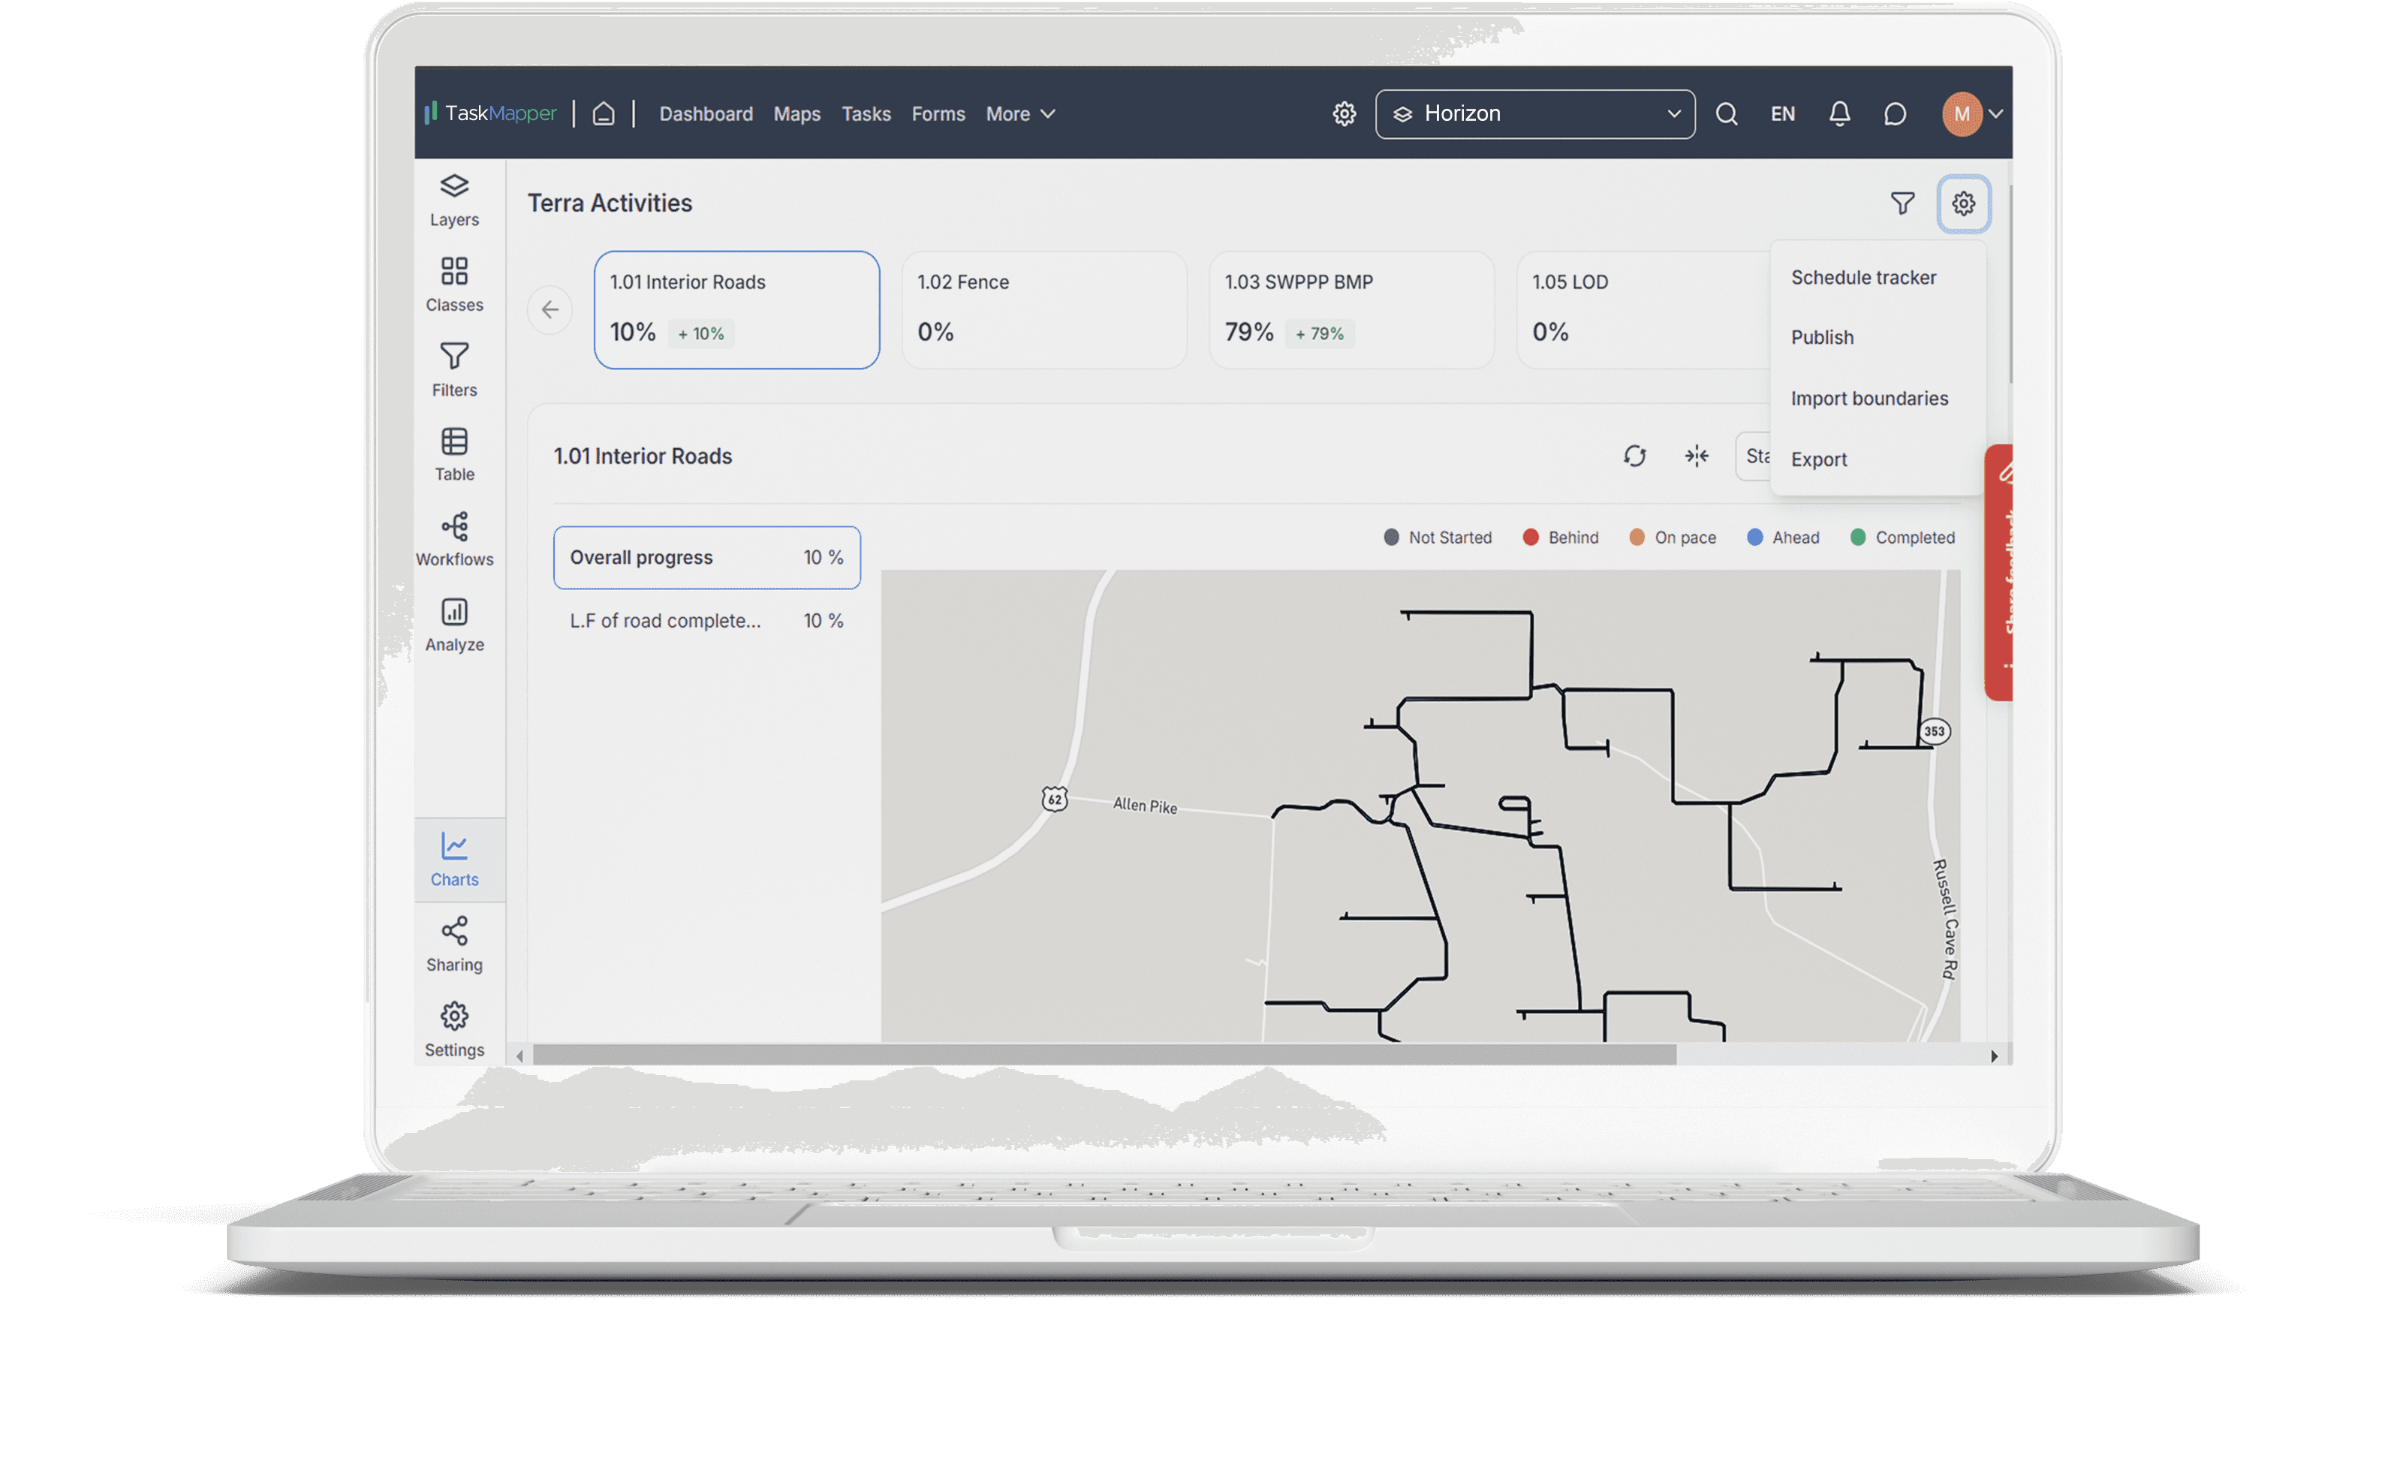Image resolution: width=2394 pixels, height=1458 pixels.
Task: Open the user avatar dropdown
Action: point(1972,113)
